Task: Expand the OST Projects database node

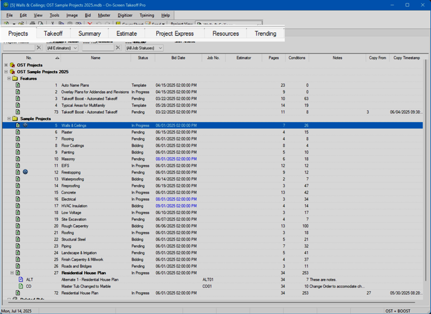Action: pyautogui.click(x=6, y=65)
